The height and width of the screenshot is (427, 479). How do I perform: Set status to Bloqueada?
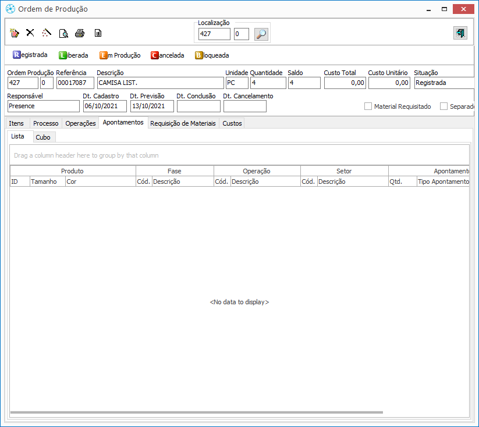212,55
